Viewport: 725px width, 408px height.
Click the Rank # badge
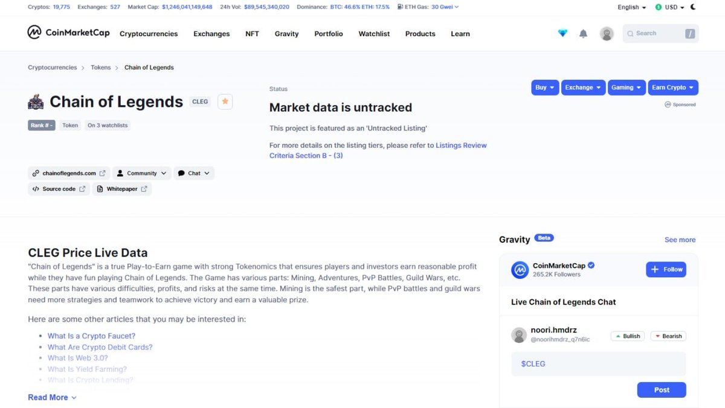[x=42, y=126]
